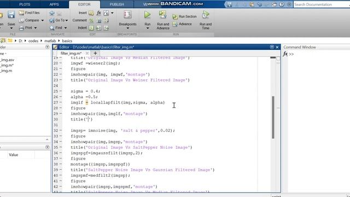Insert a section with the Insert icon
The width and height of the screenshot is (350, 197).
(x=91, y=13)
